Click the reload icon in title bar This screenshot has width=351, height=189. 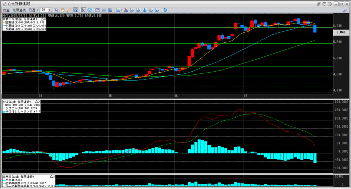tap(325, 3)
